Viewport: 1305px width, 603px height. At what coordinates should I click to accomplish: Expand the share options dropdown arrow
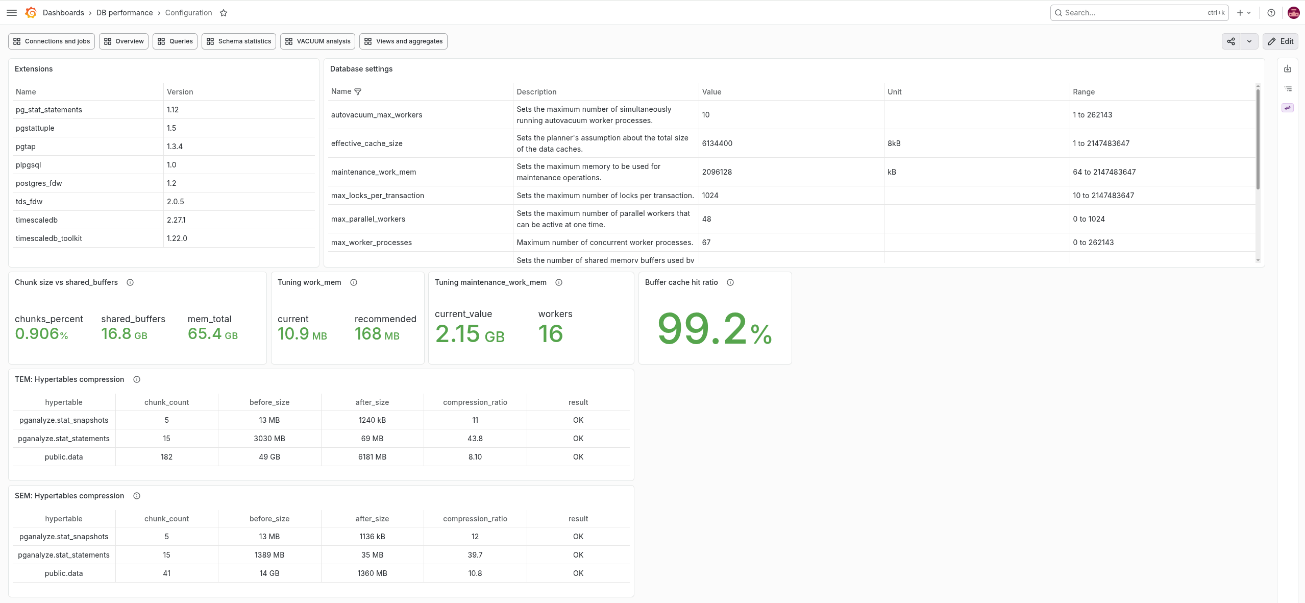[x=1249, y=41]
